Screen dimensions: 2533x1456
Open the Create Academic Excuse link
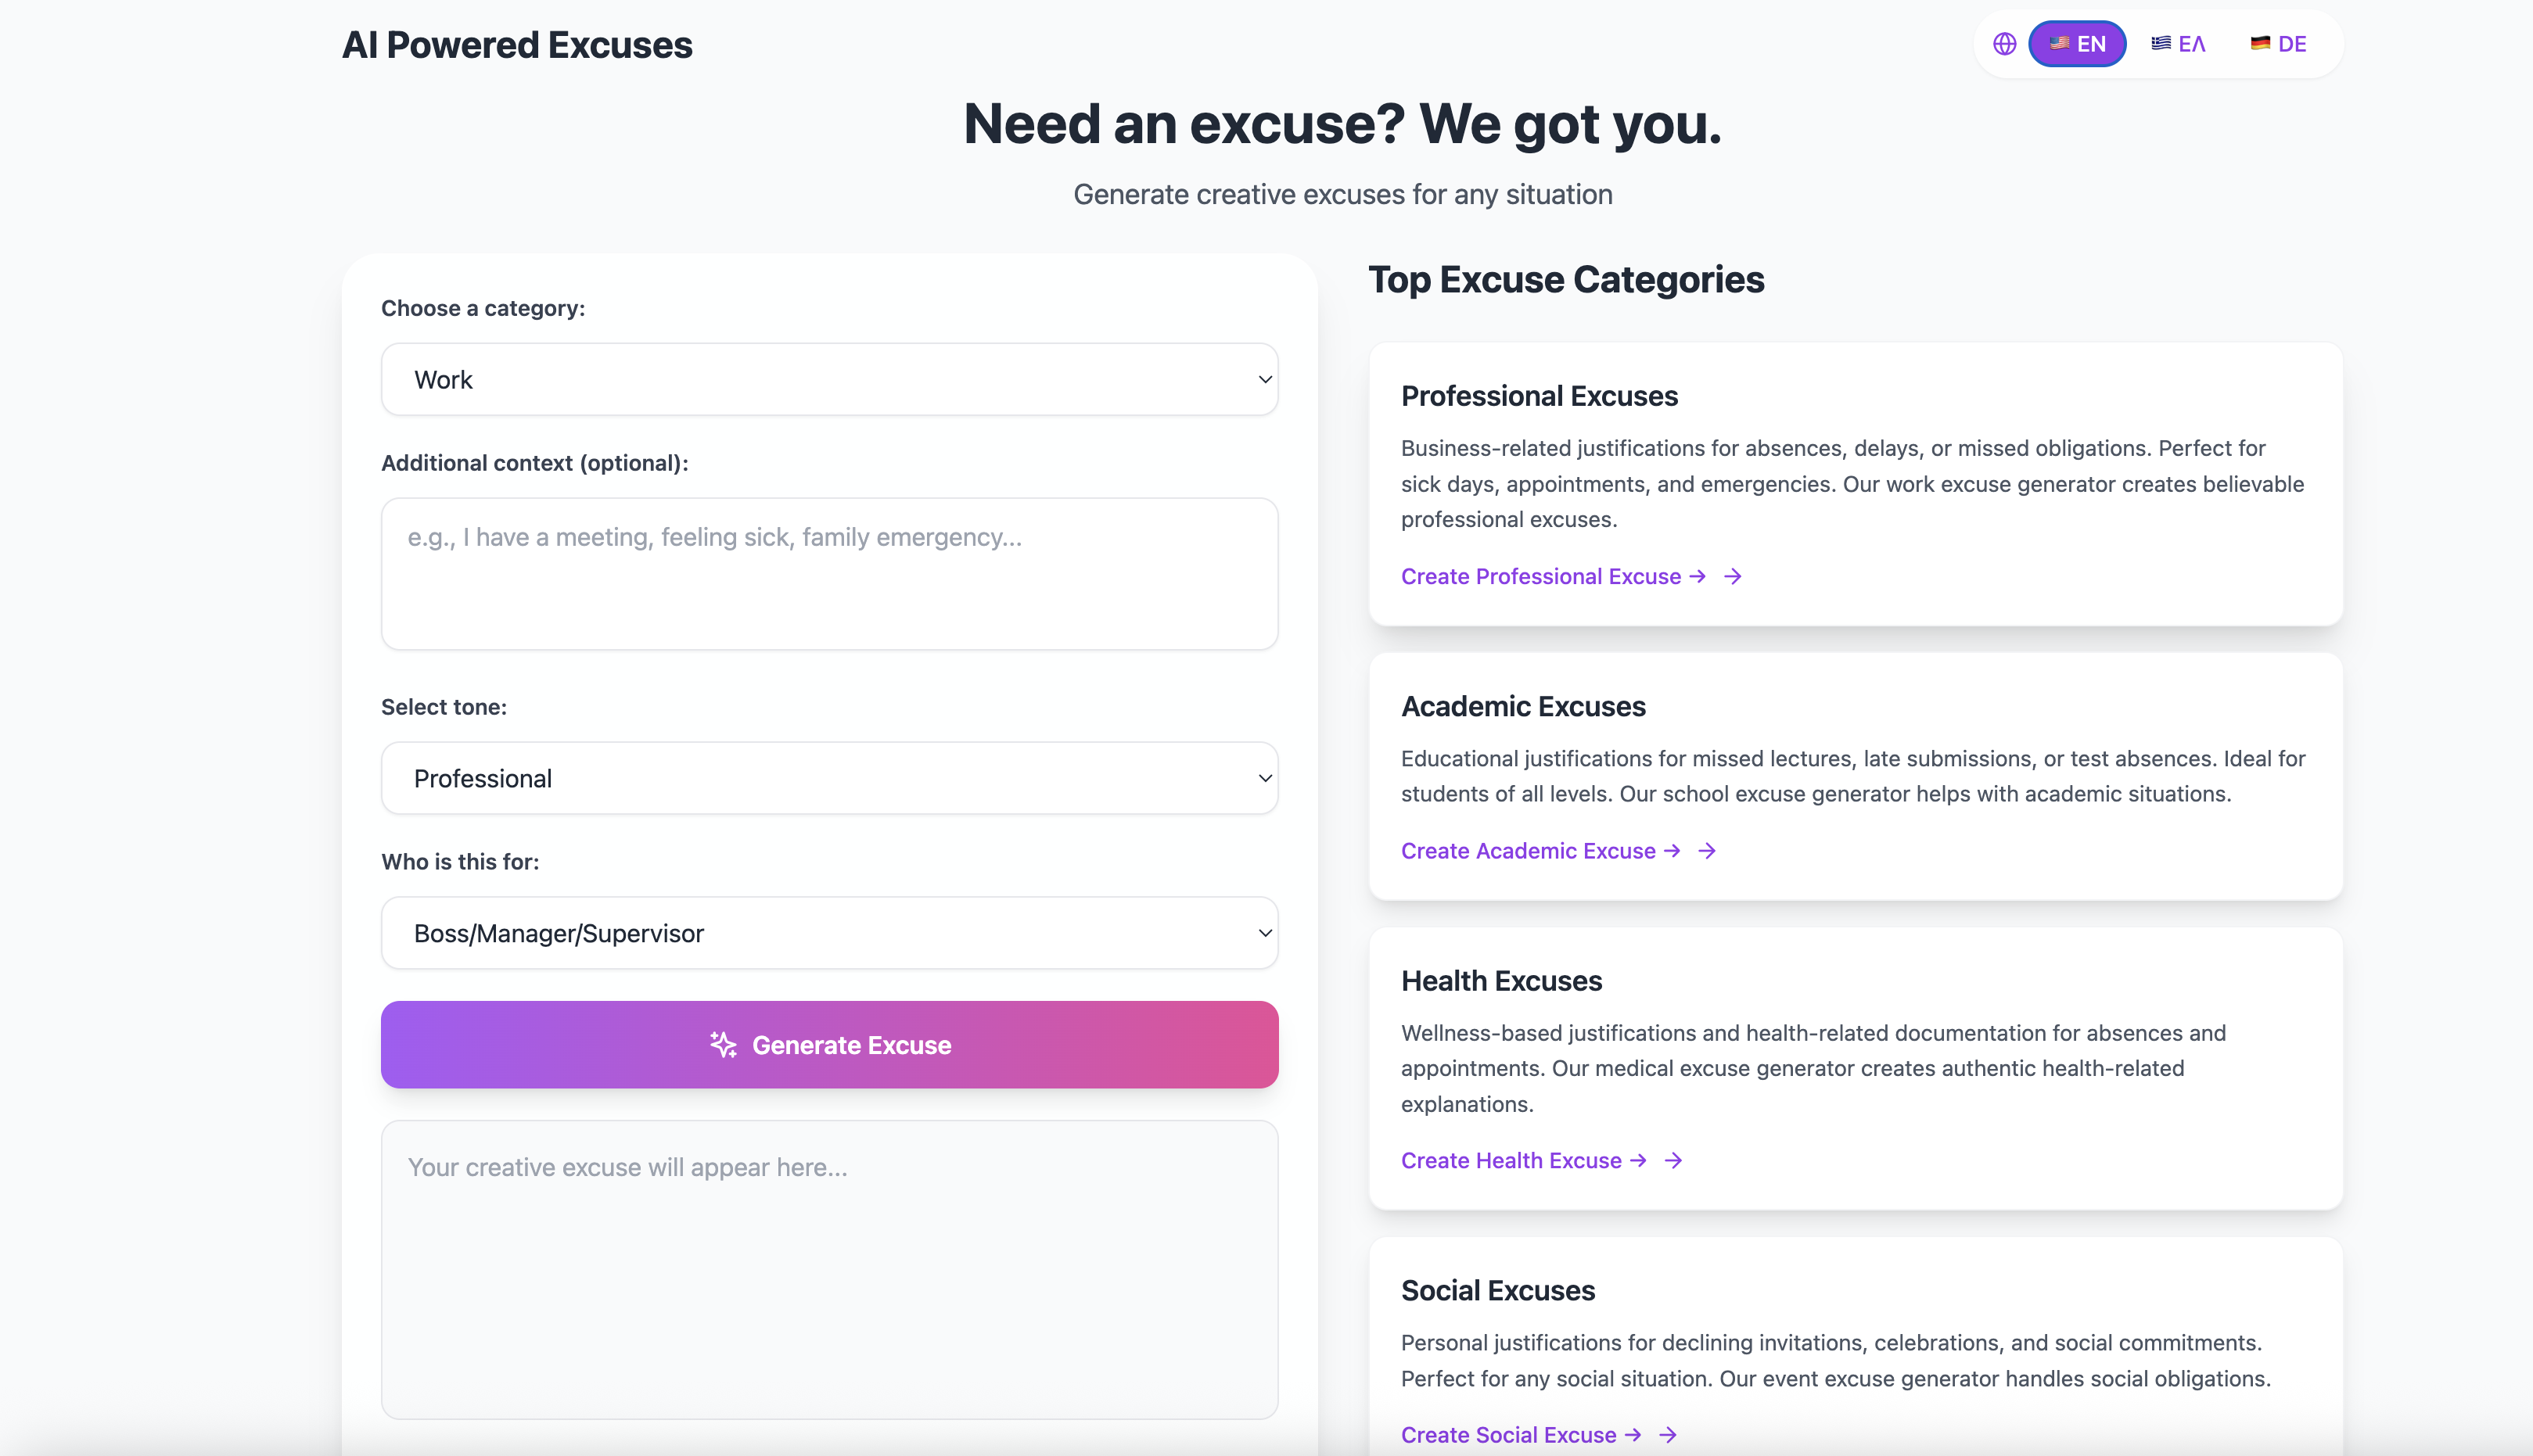(1528, 851)
